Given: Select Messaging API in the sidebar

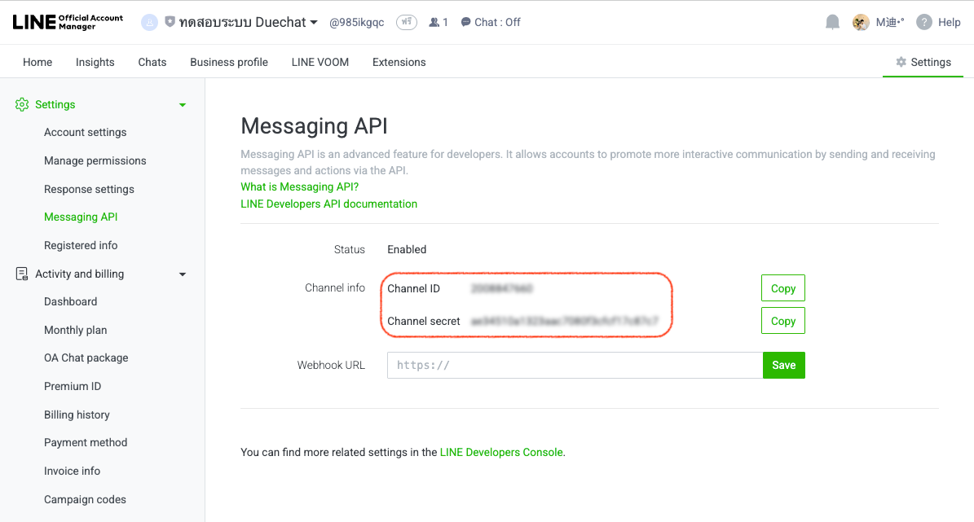Looking at the screenshot, I should point(81,217).
